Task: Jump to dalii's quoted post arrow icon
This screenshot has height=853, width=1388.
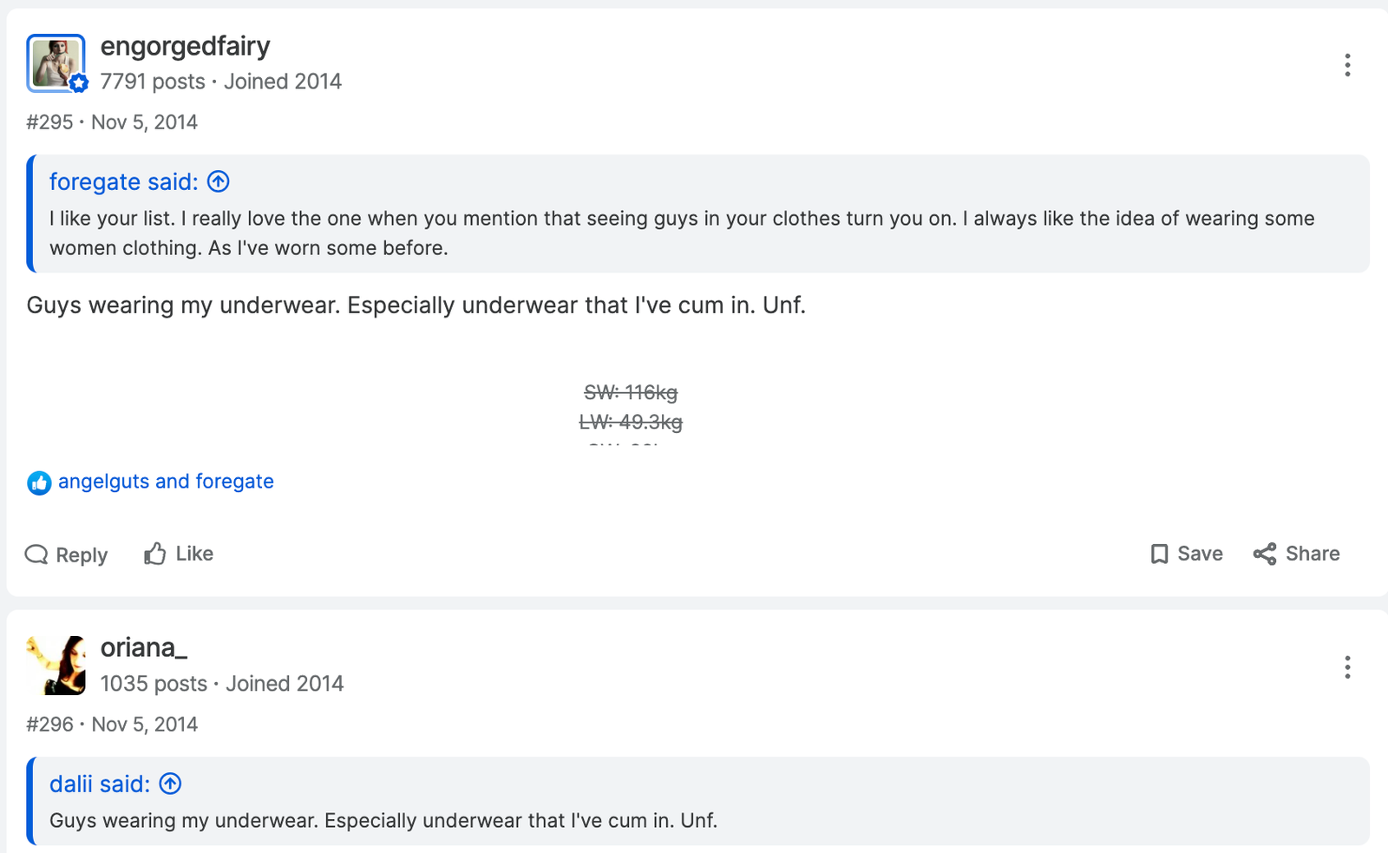Action: (x=171, y=784)
